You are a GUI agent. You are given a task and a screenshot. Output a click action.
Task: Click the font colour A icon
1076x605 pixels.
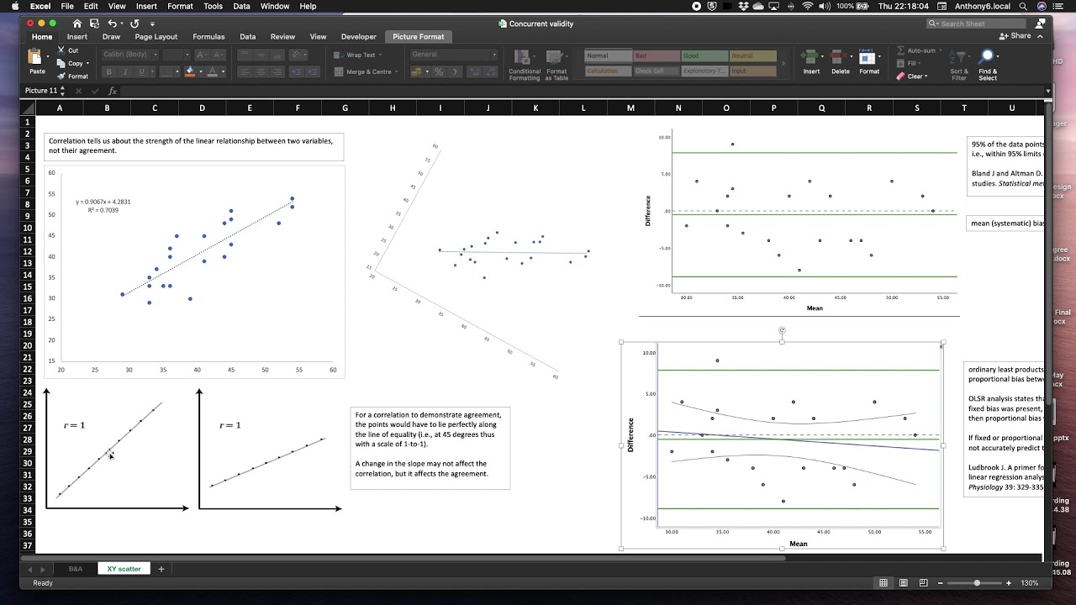click(x=212, y=72)
